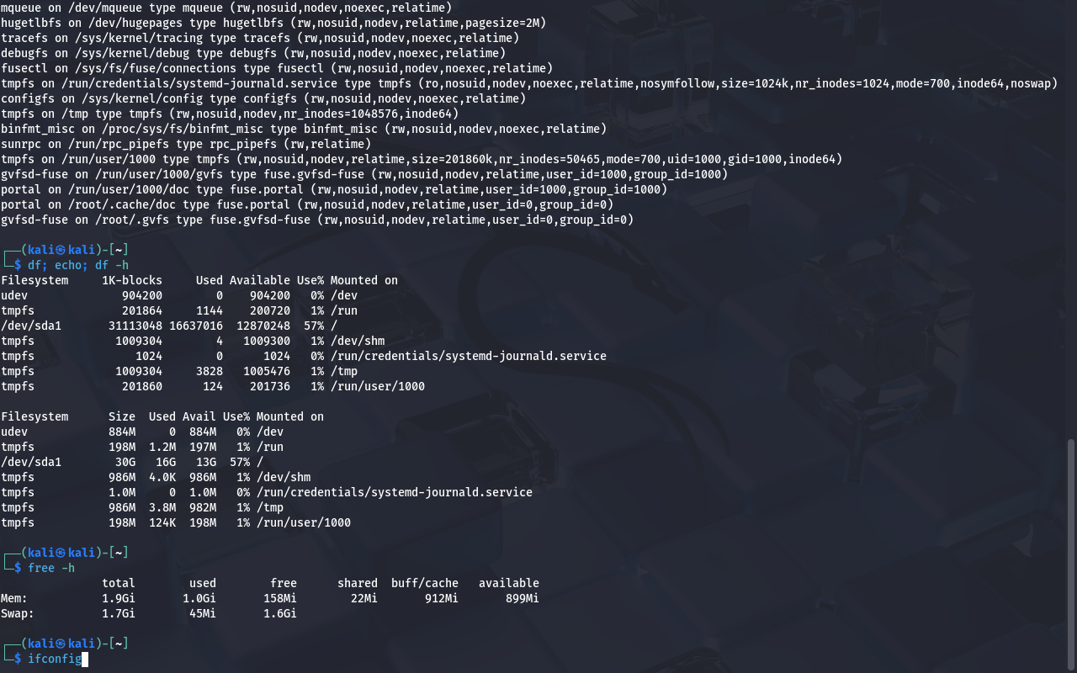Click the 'available' header in free output
This screenshot has width=1077, height=673.
(x=508, y=583)
